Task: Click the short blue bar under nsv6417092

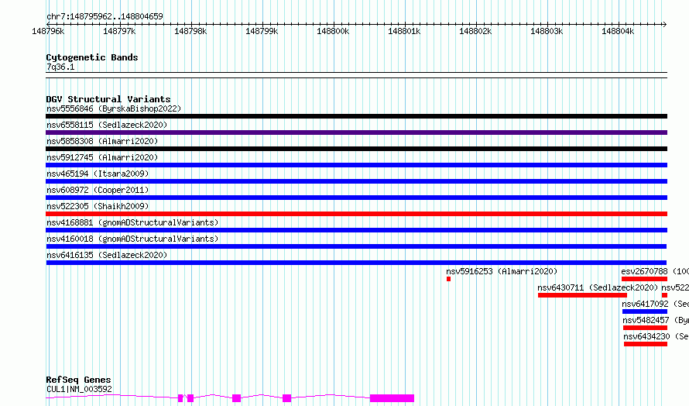Action: [645, 312]
